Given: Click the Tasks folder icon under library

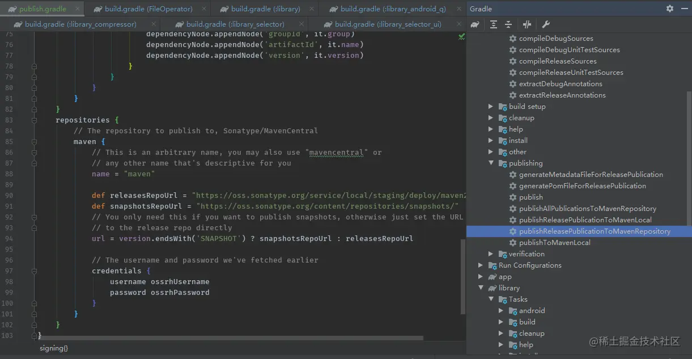Looking at the screenshot, I should [x=503, y=299].
